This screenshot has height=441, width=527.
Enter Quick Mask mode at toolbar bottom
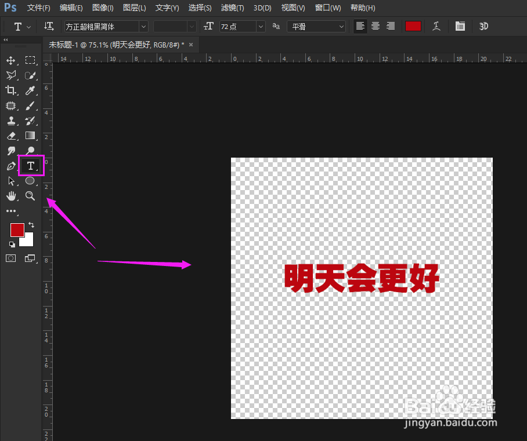tap(10, 258)
